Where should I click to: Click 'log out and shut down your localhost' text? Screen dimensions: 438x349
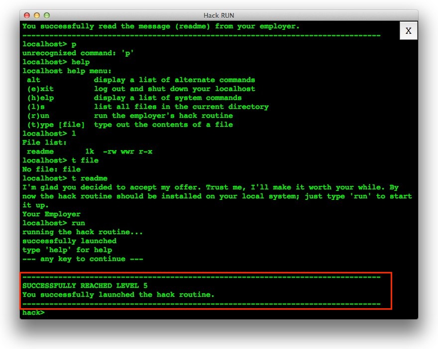click(x=174, y=89)
